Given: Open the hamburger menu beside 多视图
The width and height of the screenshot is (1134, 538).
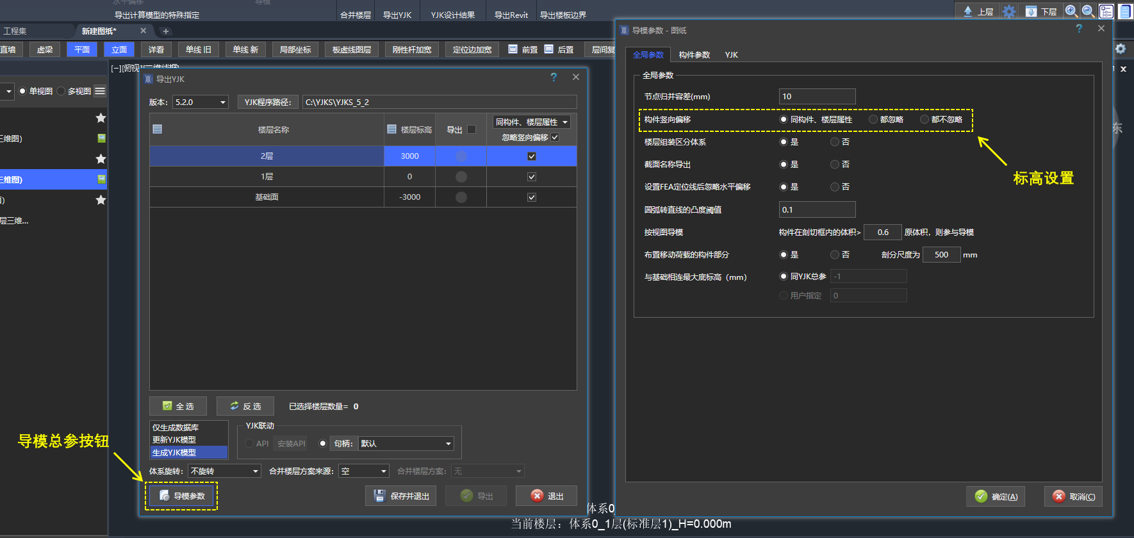Looking at the screenshot, I should [100, 91].
